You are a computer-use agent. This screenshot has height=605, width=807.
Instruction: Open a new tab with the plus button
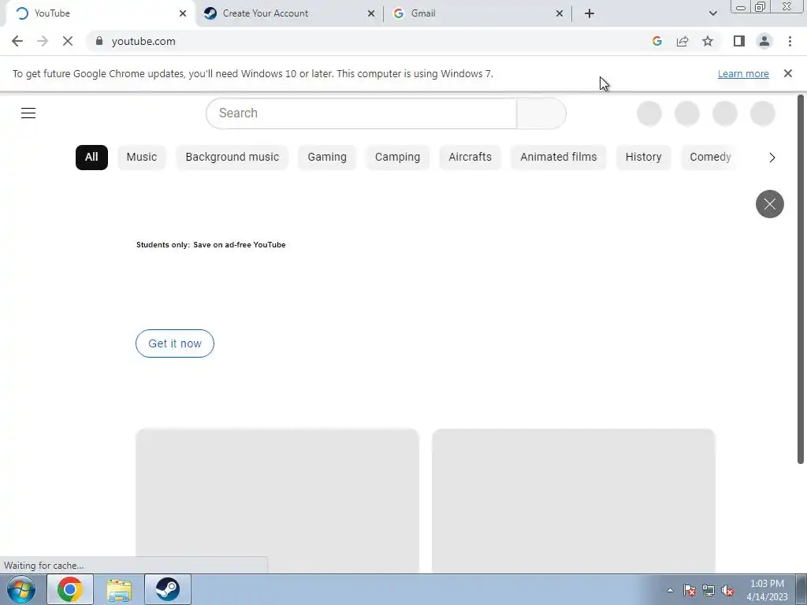pyautogui.click(x=589, y=13)
